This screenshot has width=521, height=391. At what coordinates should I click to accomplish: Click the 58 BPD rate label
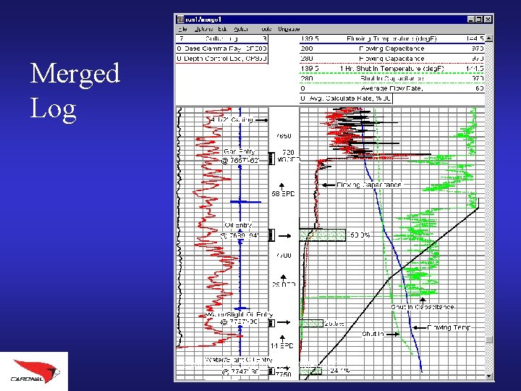tap(283, 194)
